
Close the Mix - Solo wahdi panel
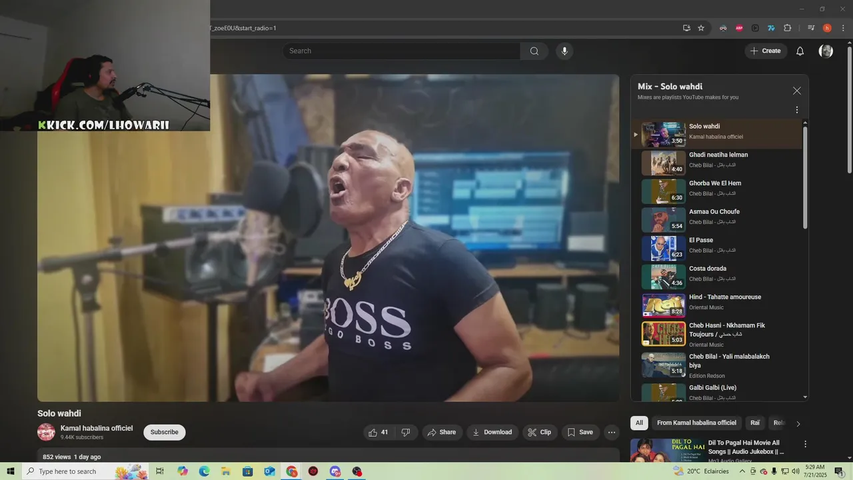(x=796, y=91)
